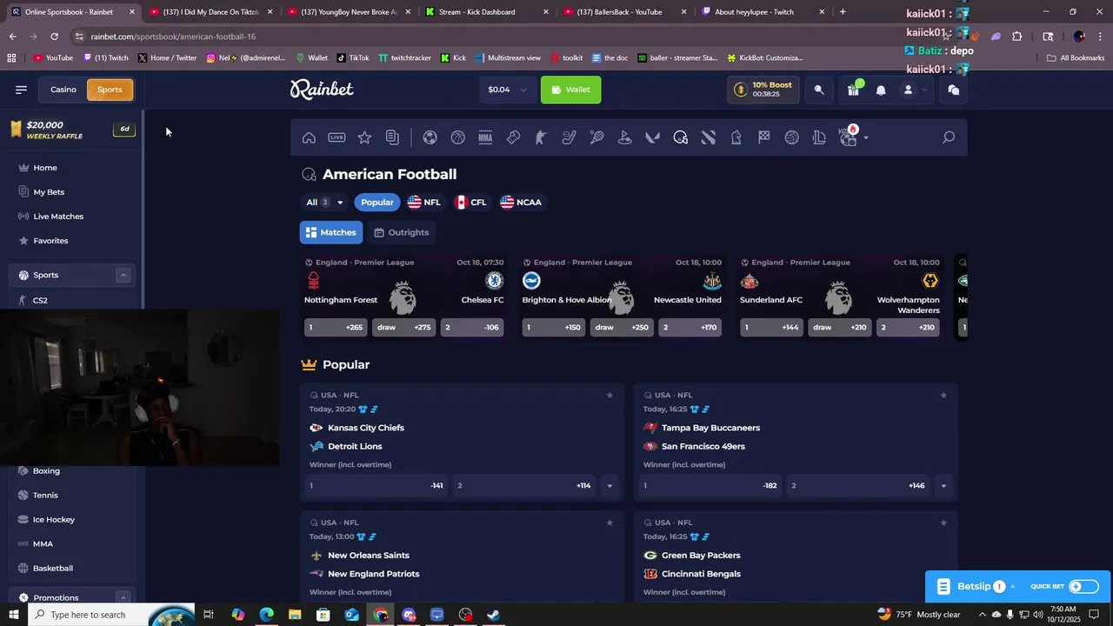Expand more sports dropdown in sports bar

866,137
